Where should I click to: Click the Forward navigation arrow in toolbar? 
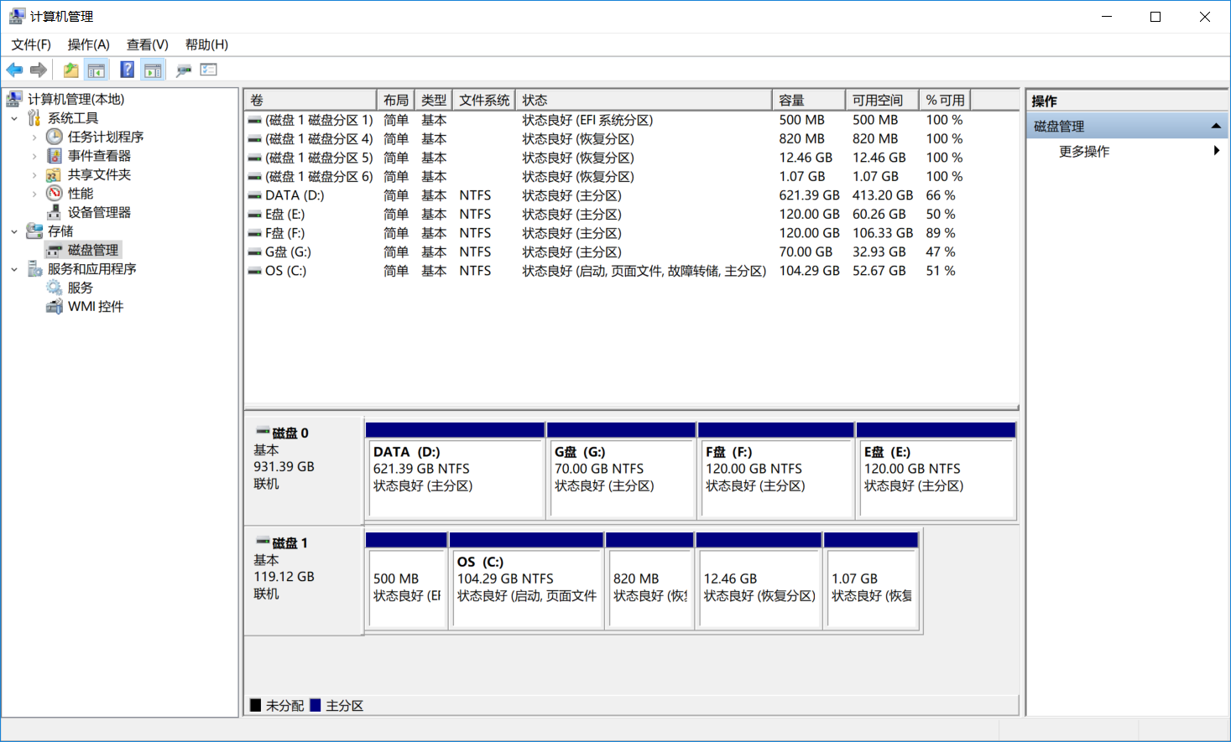39,70
